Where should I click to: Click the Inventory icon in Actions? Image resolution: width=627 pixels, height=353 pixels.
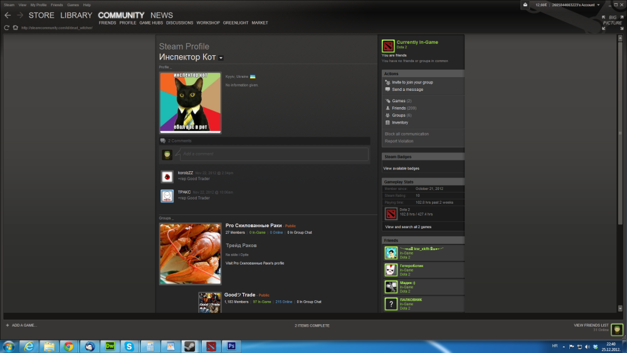[387, 122]
